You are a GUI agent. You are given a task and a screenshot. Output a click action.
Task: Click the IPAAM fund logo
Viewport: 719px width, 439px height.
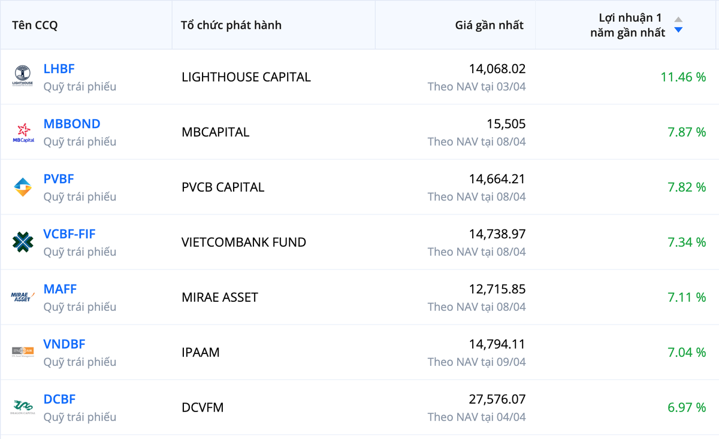click(23, 352)
